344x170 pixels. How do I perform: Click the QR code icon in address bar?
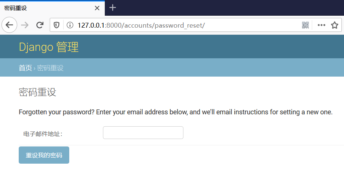(x=305, y=25)
